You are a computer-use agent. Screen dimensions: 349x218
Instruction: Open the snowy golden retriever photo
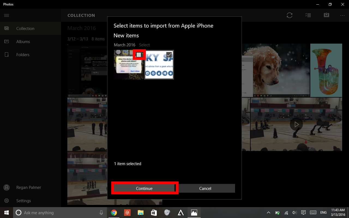[276, 70]
